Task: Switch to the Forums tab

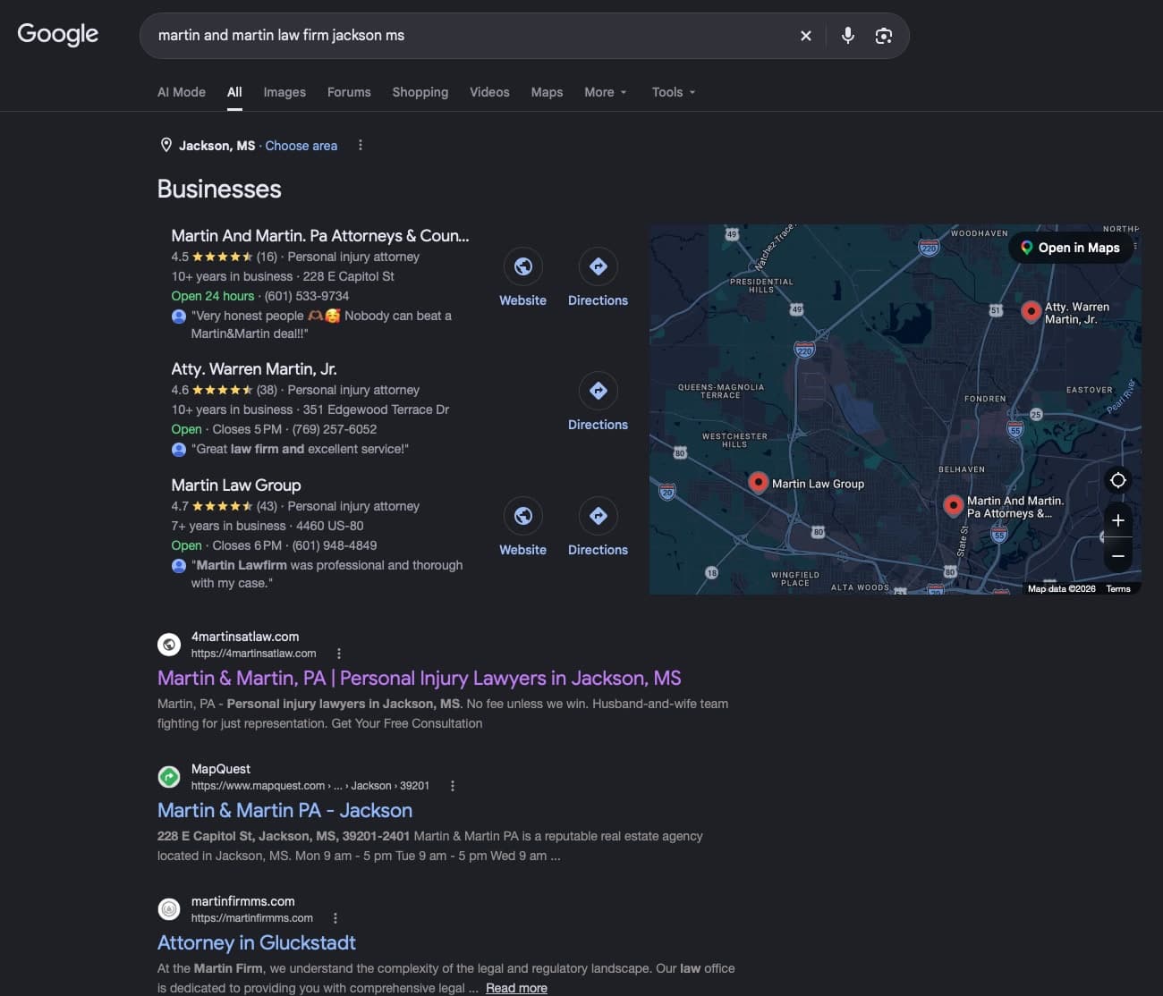Action: point(349,92)
